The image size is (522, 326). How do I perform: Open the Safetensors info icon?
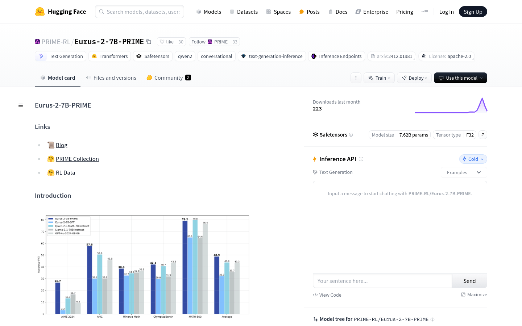pyautogui.click(x=351, y=135)
